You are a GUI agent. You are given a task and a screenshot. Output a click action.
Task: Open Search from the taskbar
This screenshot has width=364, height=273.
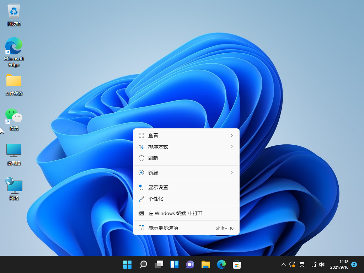pyautogui.click(x=143, y=264)
